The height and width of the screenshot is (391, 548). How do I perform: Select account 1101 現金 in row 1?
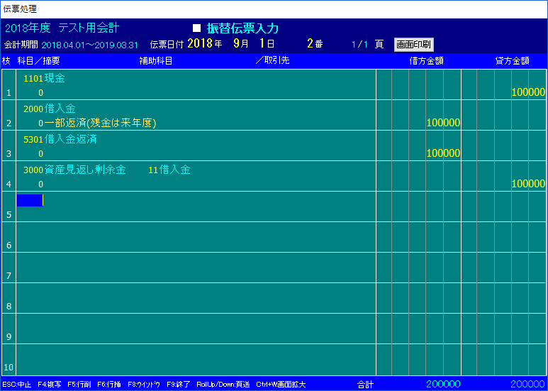pos(44,78)
